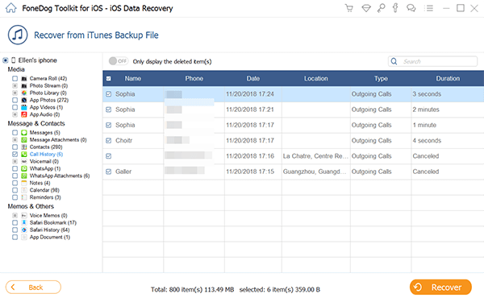
Task: Select the La Chatre location cell
Action: (315, 156)
